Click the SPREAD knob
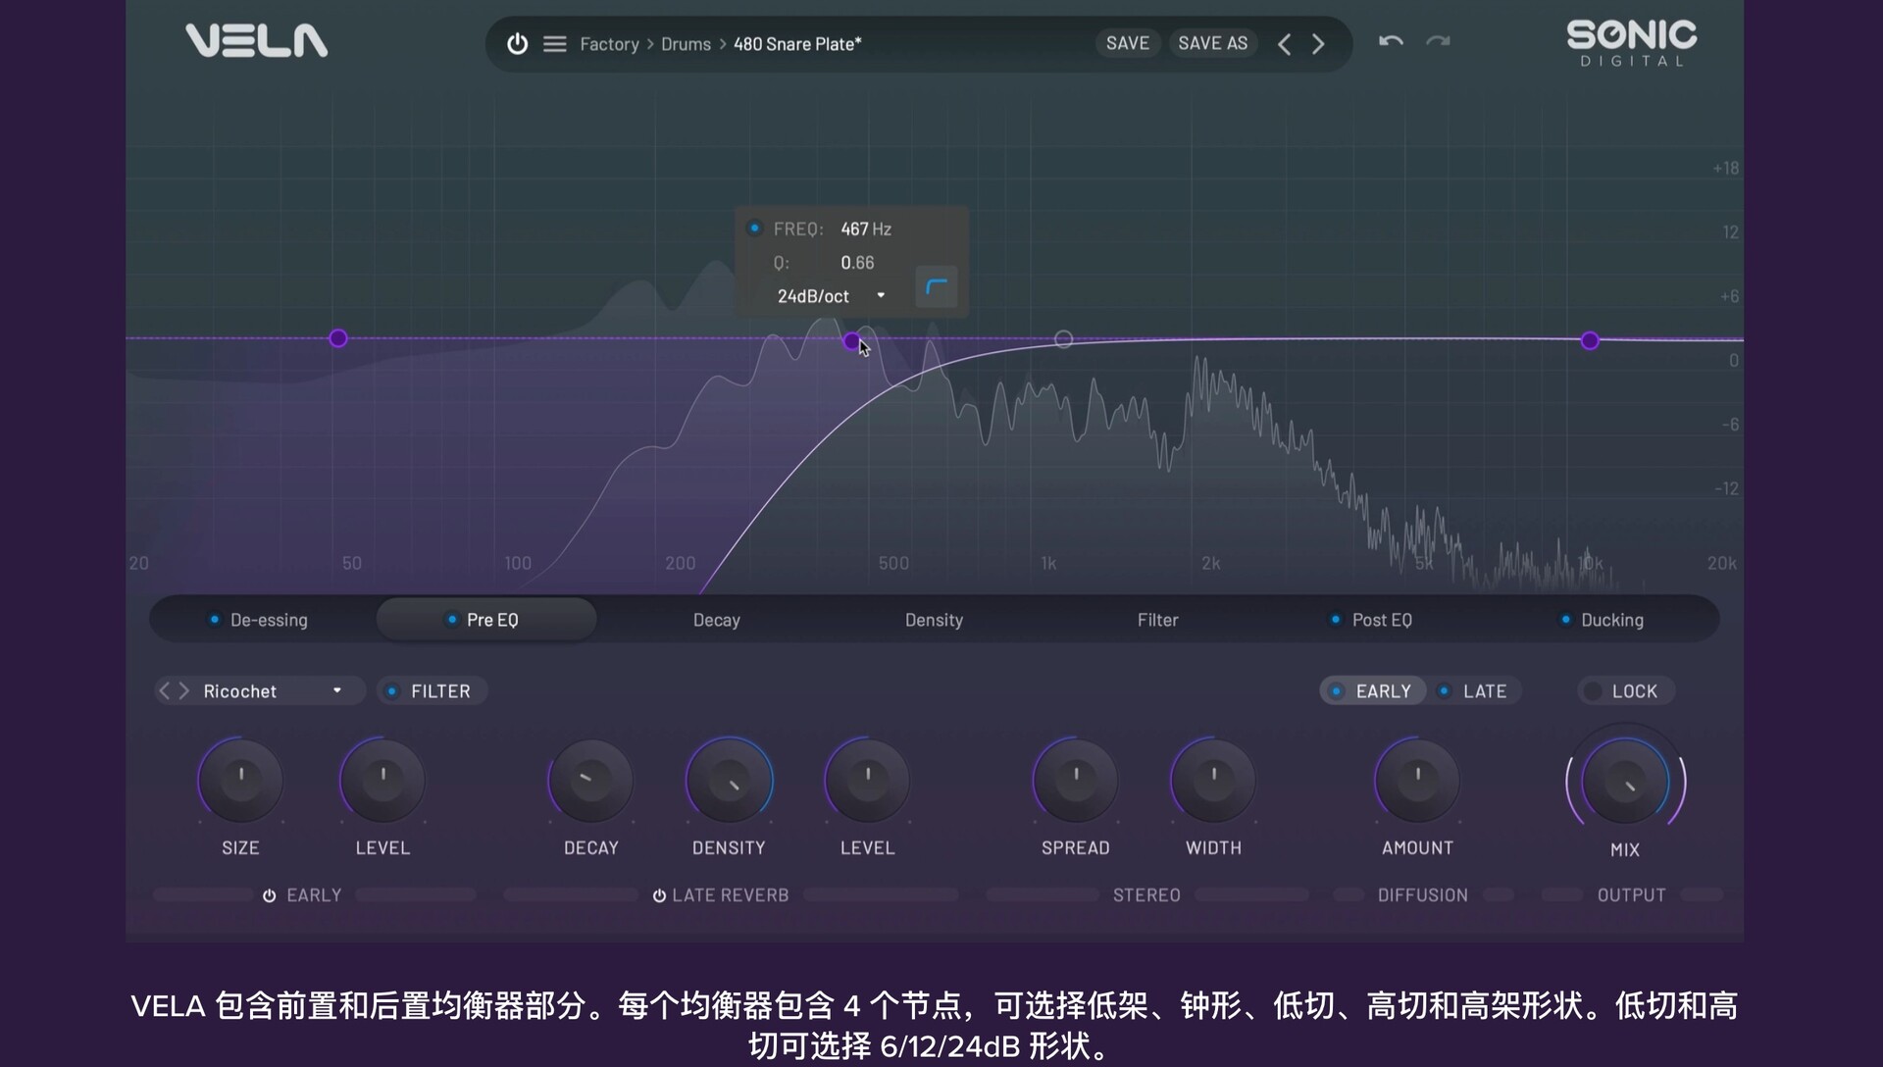Screen dimensions: 1883x1067 (1076, 781)
